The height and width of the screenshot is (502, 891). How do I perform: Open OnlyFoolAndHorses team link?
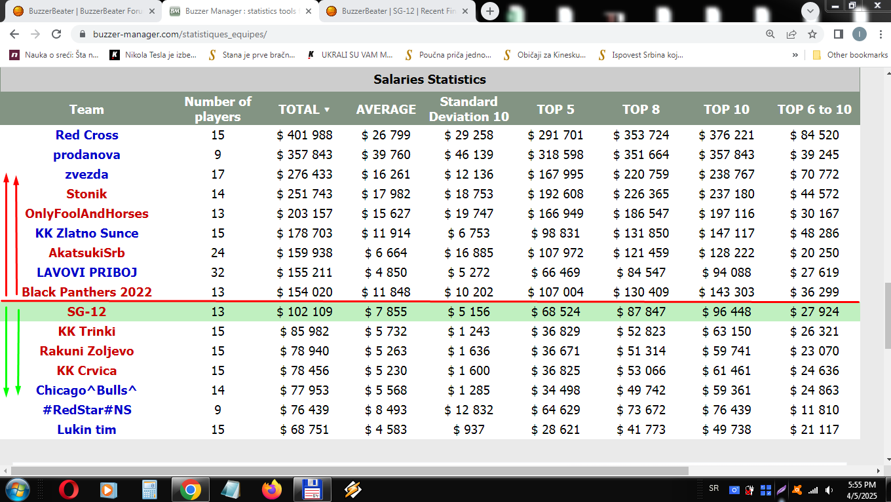[x=87, y=213]
